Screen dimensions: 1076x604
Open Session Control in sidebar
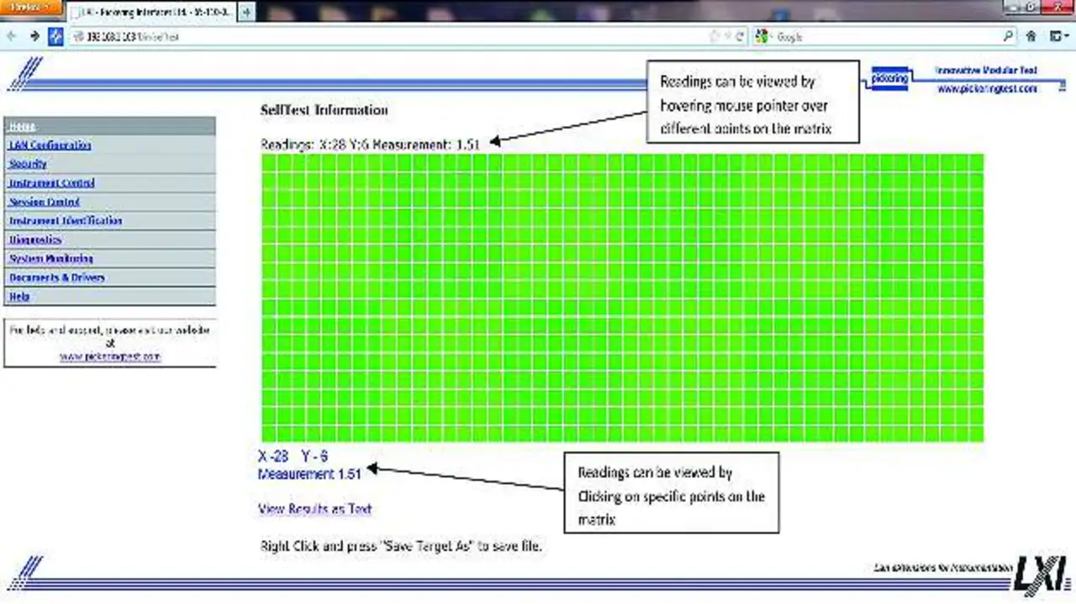click(x=45, y=202)
